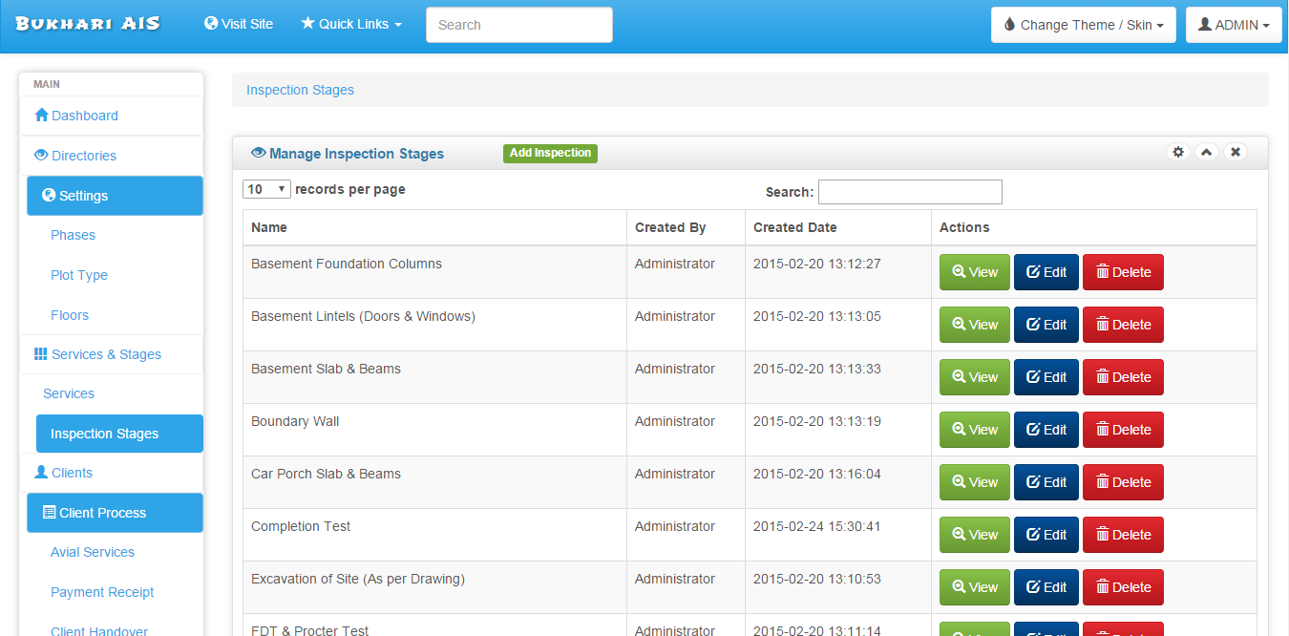Open the Change Theme / Skin dropdown
The height and width of the screenshot is (636, 1289).
coord(1083,25)
